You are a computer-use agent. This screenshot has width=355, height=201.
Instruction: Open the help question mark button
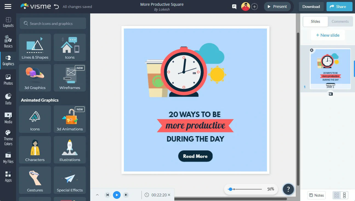click(288, 189)
